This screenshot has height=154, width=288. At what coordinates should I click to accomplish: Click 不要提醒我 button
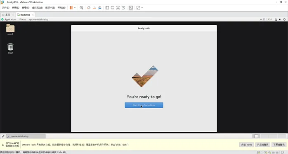point(279,145)
